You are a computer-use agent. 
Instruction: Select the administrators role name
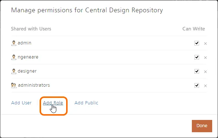click(x=34, y=85)
